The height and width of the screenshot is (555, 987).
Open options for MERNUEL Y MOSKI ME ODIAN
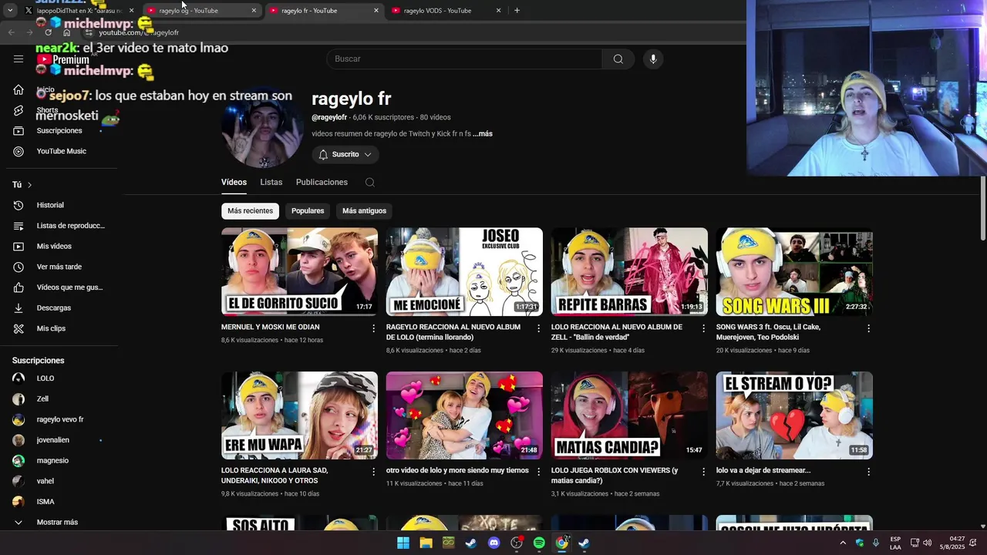(374, 328)
